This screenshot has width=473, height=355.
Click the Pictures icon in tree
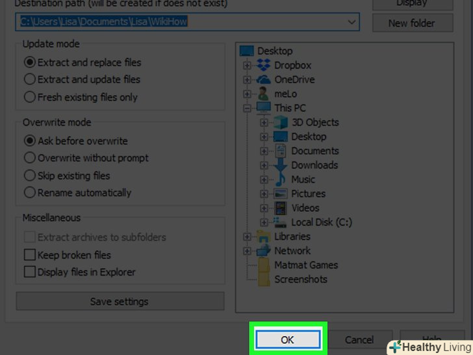280,194
